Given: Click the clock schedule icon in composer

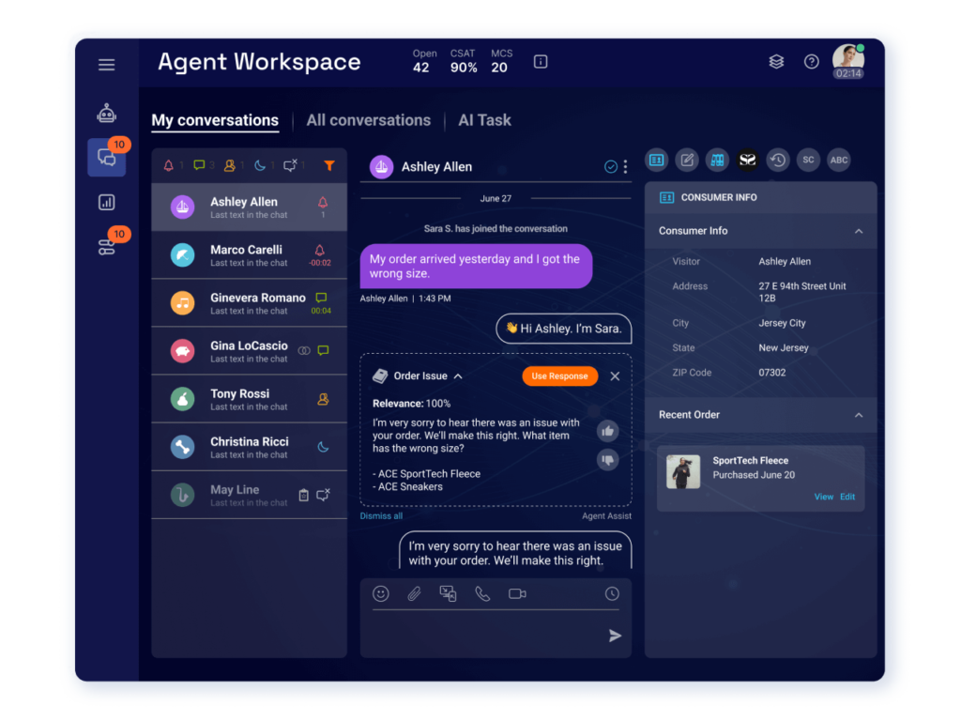Looking at the screenshot, I should (x=612, y=593).
